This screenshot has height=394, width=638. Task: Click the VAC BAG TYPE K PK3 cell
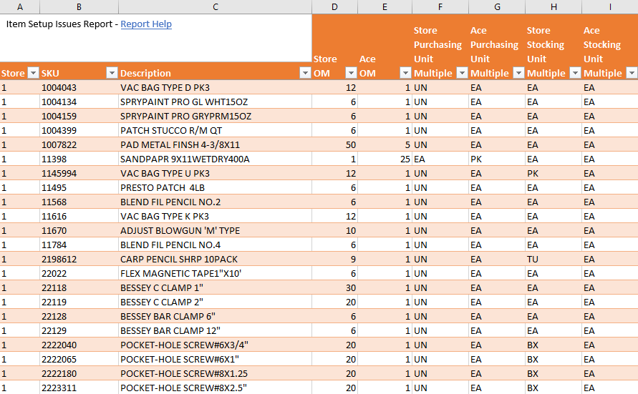click(216, 216)
